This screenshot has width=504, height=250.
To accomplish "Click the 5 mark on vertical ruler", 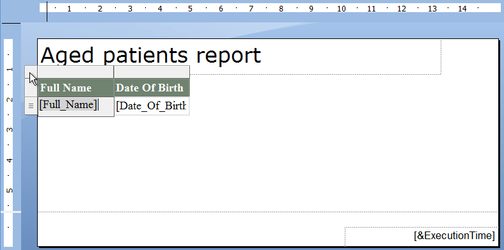I will 10,190.
